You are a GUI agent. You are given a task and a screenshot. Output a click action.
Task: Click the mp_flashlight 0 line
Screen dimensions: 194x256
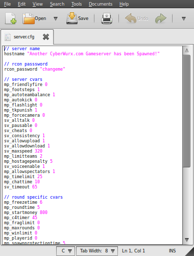pos(23,105)
